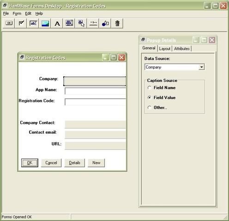229x221 pixels.
Task: Switch to the Layout tab
Action: [x=165, y=49]
